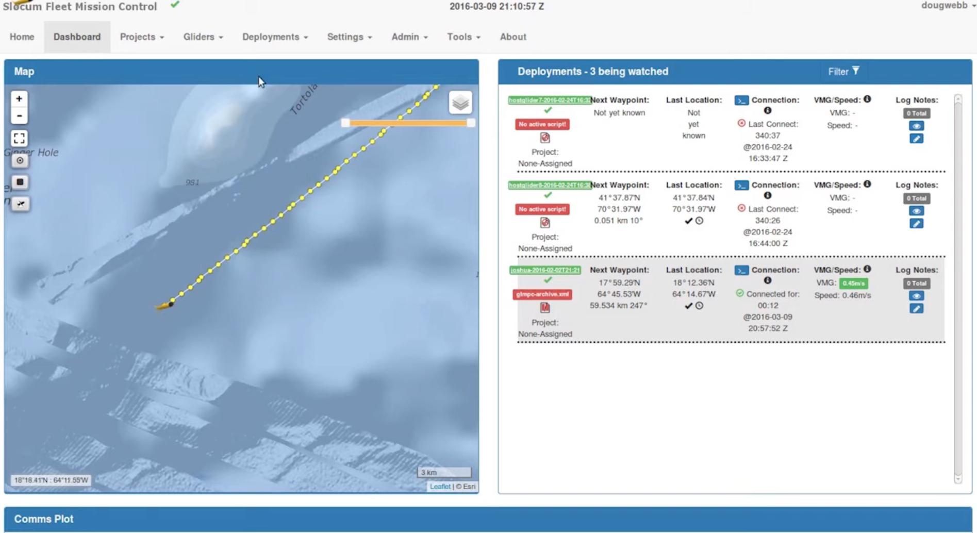The image size is (977, 533).
Task: Expand the Settings dropdown menu
Action: coord(350,37)
